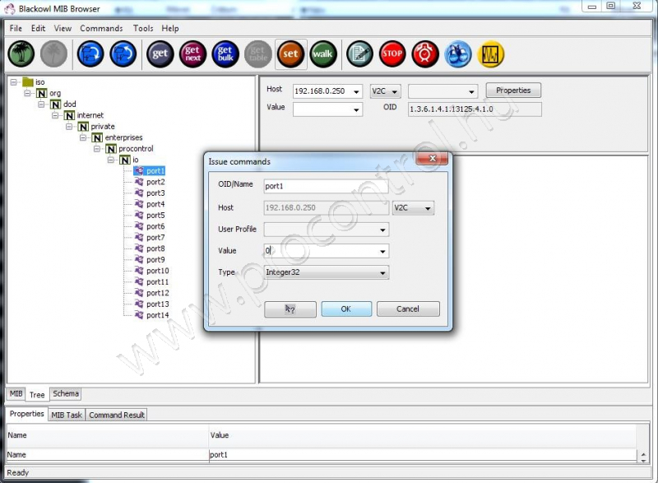Switch to the Schema tab

tap(66, 393)
